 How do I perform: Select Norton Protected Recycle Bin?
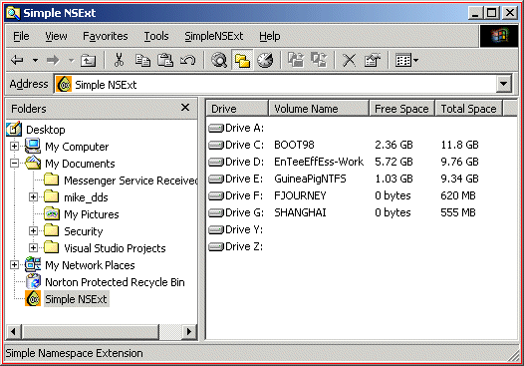[x=115, y=282]
